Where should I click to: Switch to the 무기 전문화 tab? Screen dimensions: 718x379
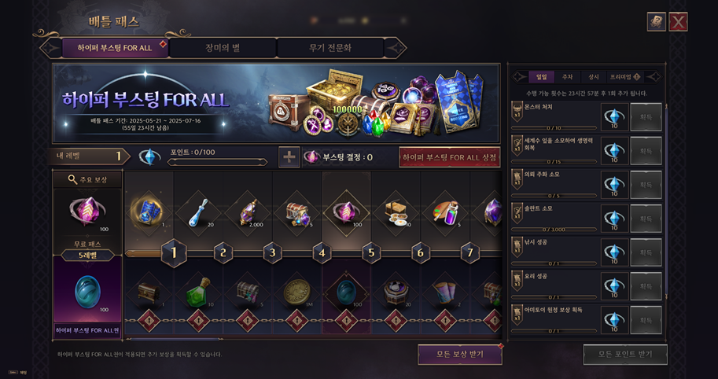click(x=330, y=48)
